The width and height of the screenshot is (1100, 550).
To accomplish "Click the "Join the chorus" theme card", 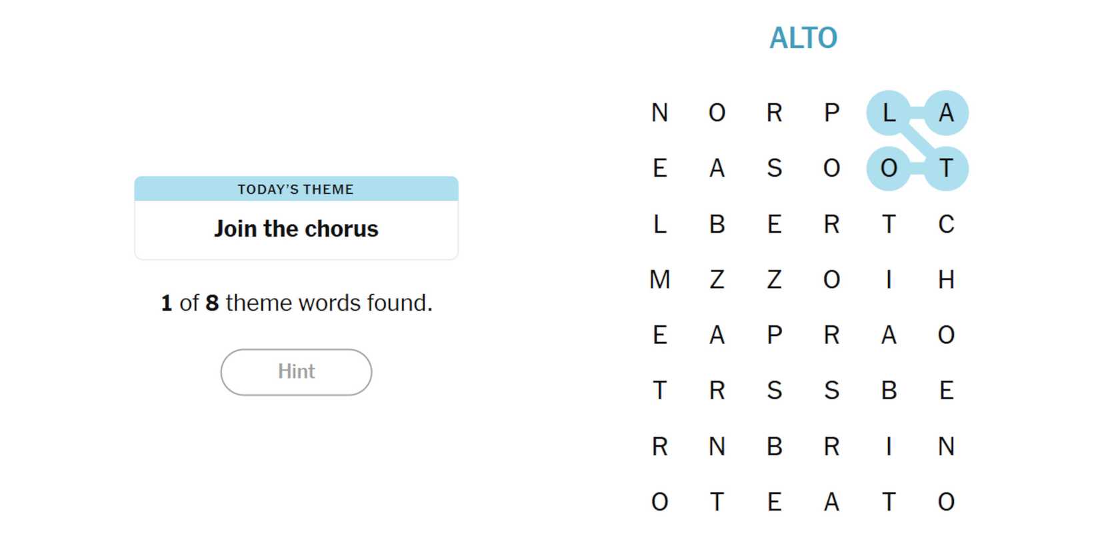I will (x=296, y=229).
